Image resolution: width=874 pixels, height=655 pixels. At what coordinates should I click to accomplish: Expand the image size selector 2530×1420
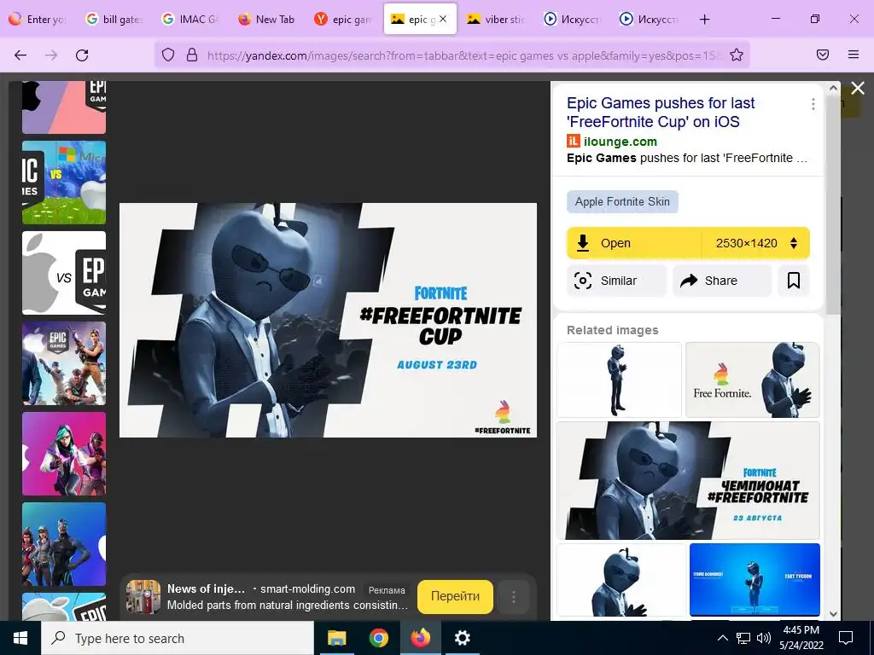(x=755, y=243)
